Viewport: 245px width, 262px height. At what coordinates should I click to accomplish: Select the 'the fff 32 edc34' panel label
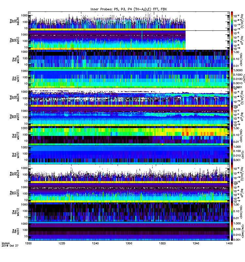point(14,174)
